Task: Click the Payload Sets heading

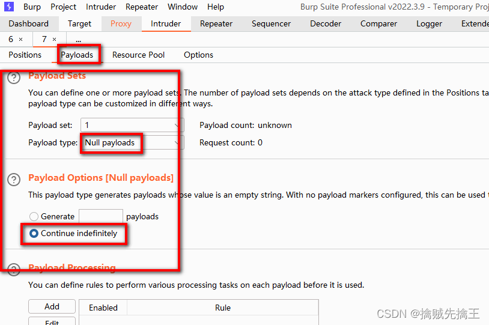Action: (x=57, y=76)
